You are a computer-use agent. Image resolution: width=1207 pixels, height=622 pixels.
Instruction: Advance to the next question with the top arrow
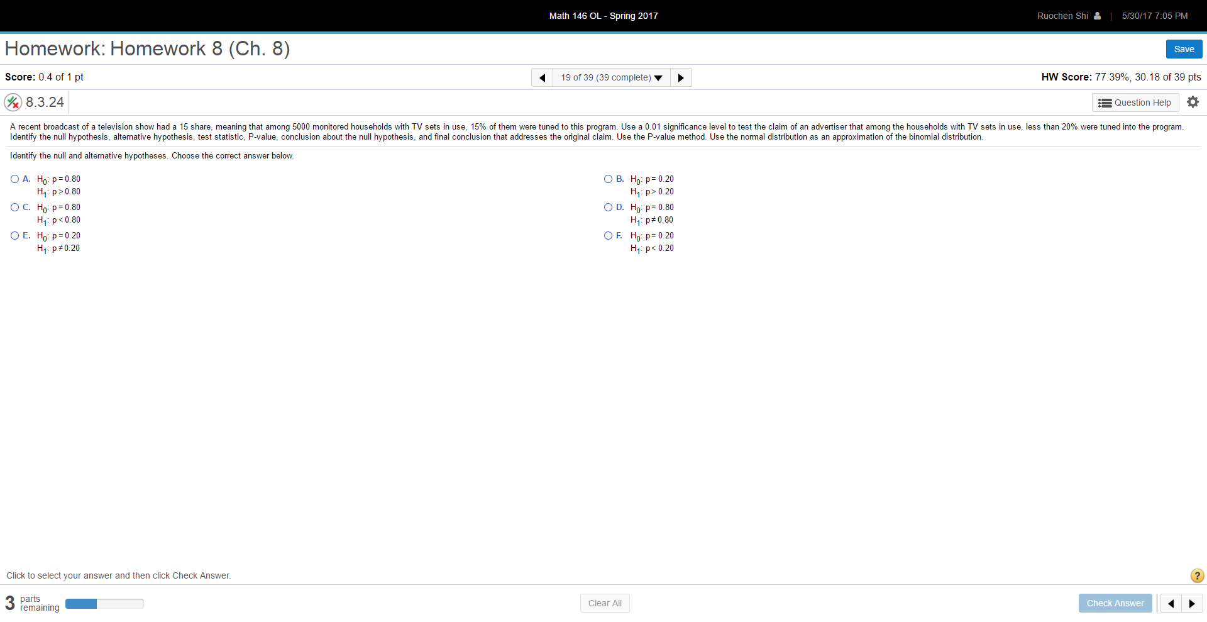pyautogui.click(x=681, y=77)
